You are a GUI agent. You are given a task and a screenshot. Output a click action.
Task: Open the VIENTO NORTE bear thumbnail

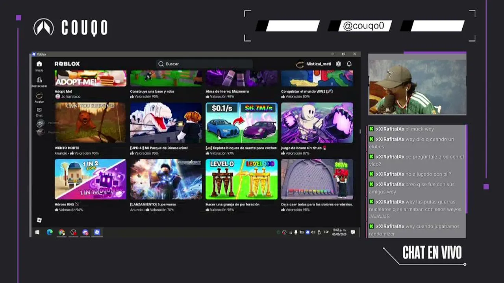click(x=91, y=123)
